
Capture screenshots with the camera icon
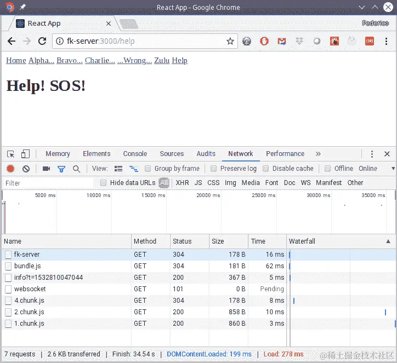(46, 169)
